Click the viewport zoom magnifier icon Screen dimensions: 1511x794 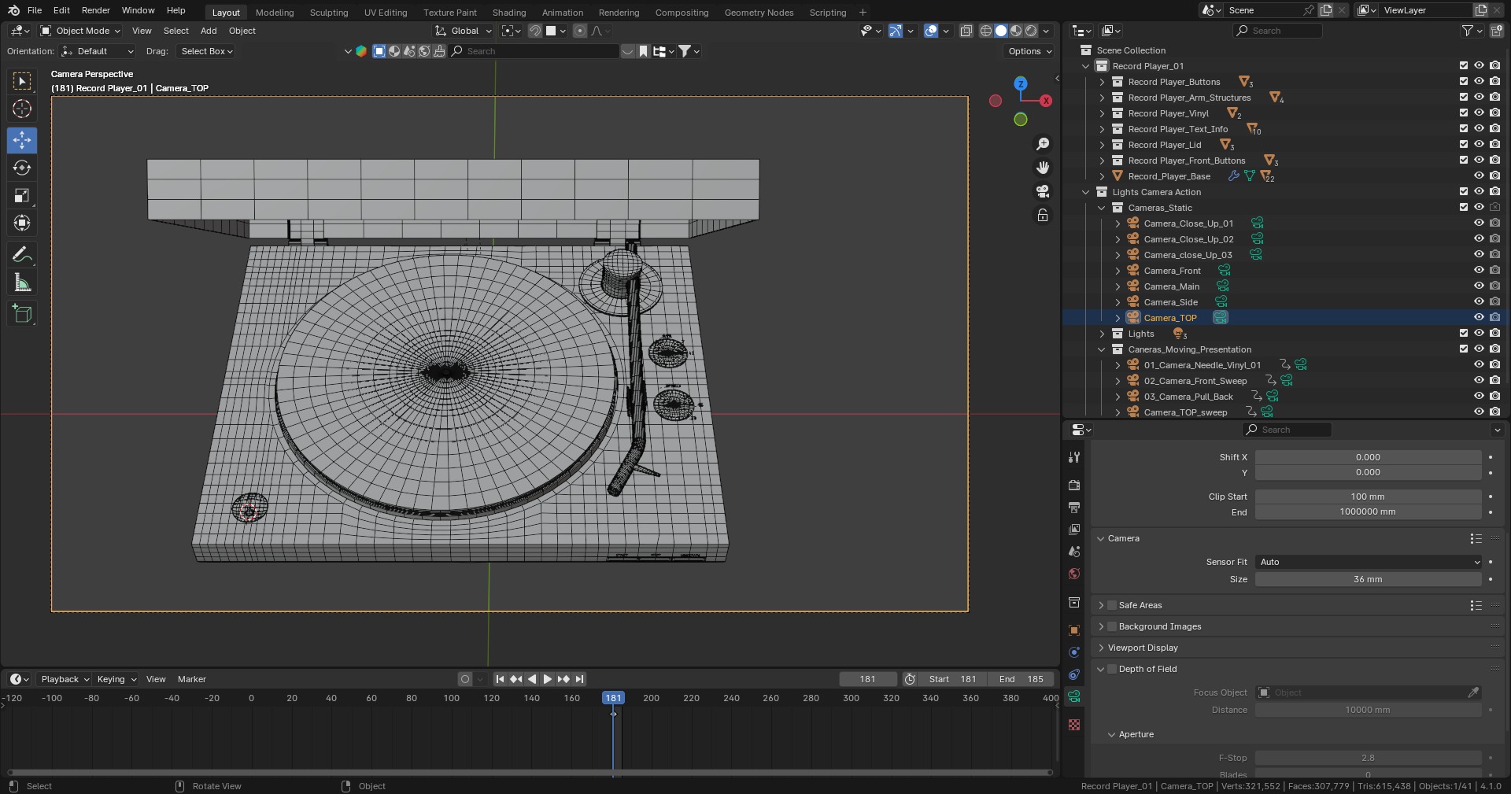tap(1043, 144)
